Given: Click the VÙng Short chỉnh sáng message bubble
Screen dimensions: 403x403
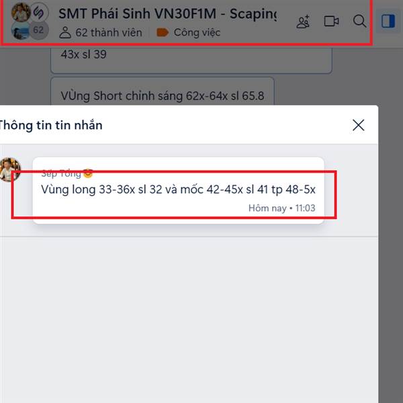Looking at the screenshot, I should [x=163, y=91].
